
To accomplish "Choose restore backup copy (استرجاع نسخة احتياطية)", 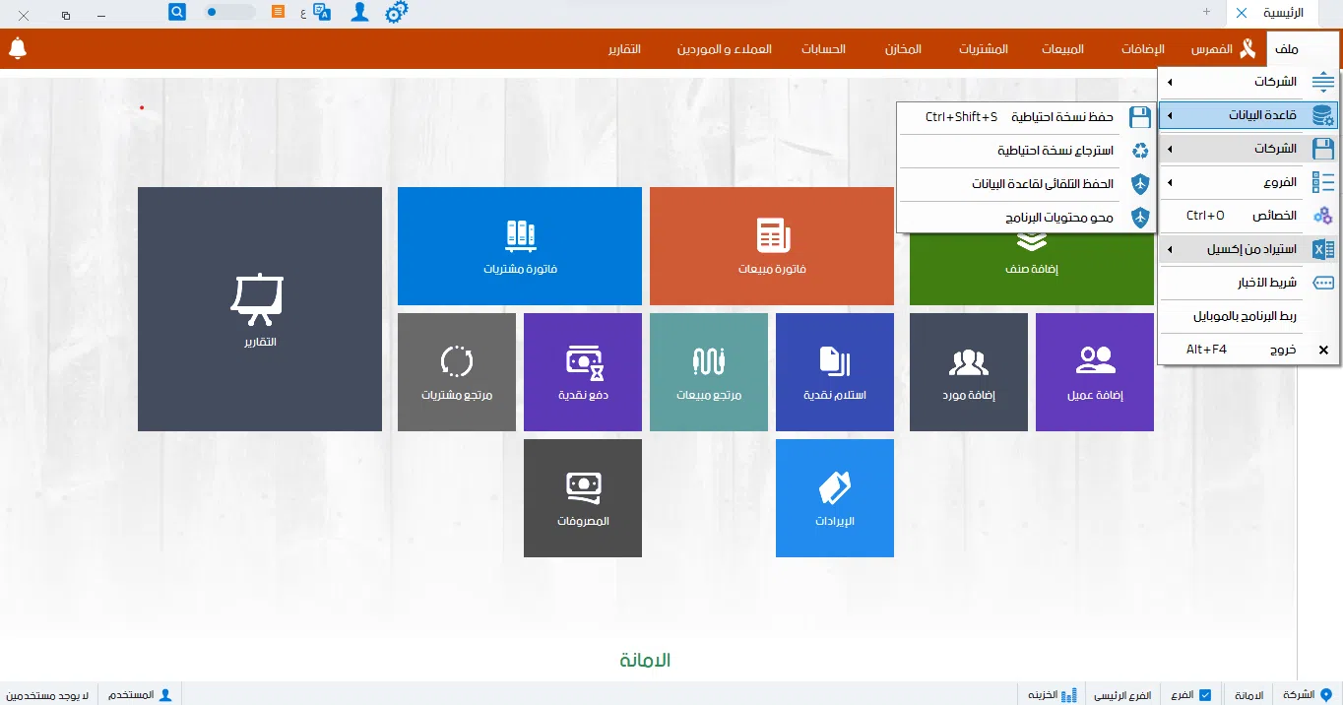I will [x=1024, y=151].
